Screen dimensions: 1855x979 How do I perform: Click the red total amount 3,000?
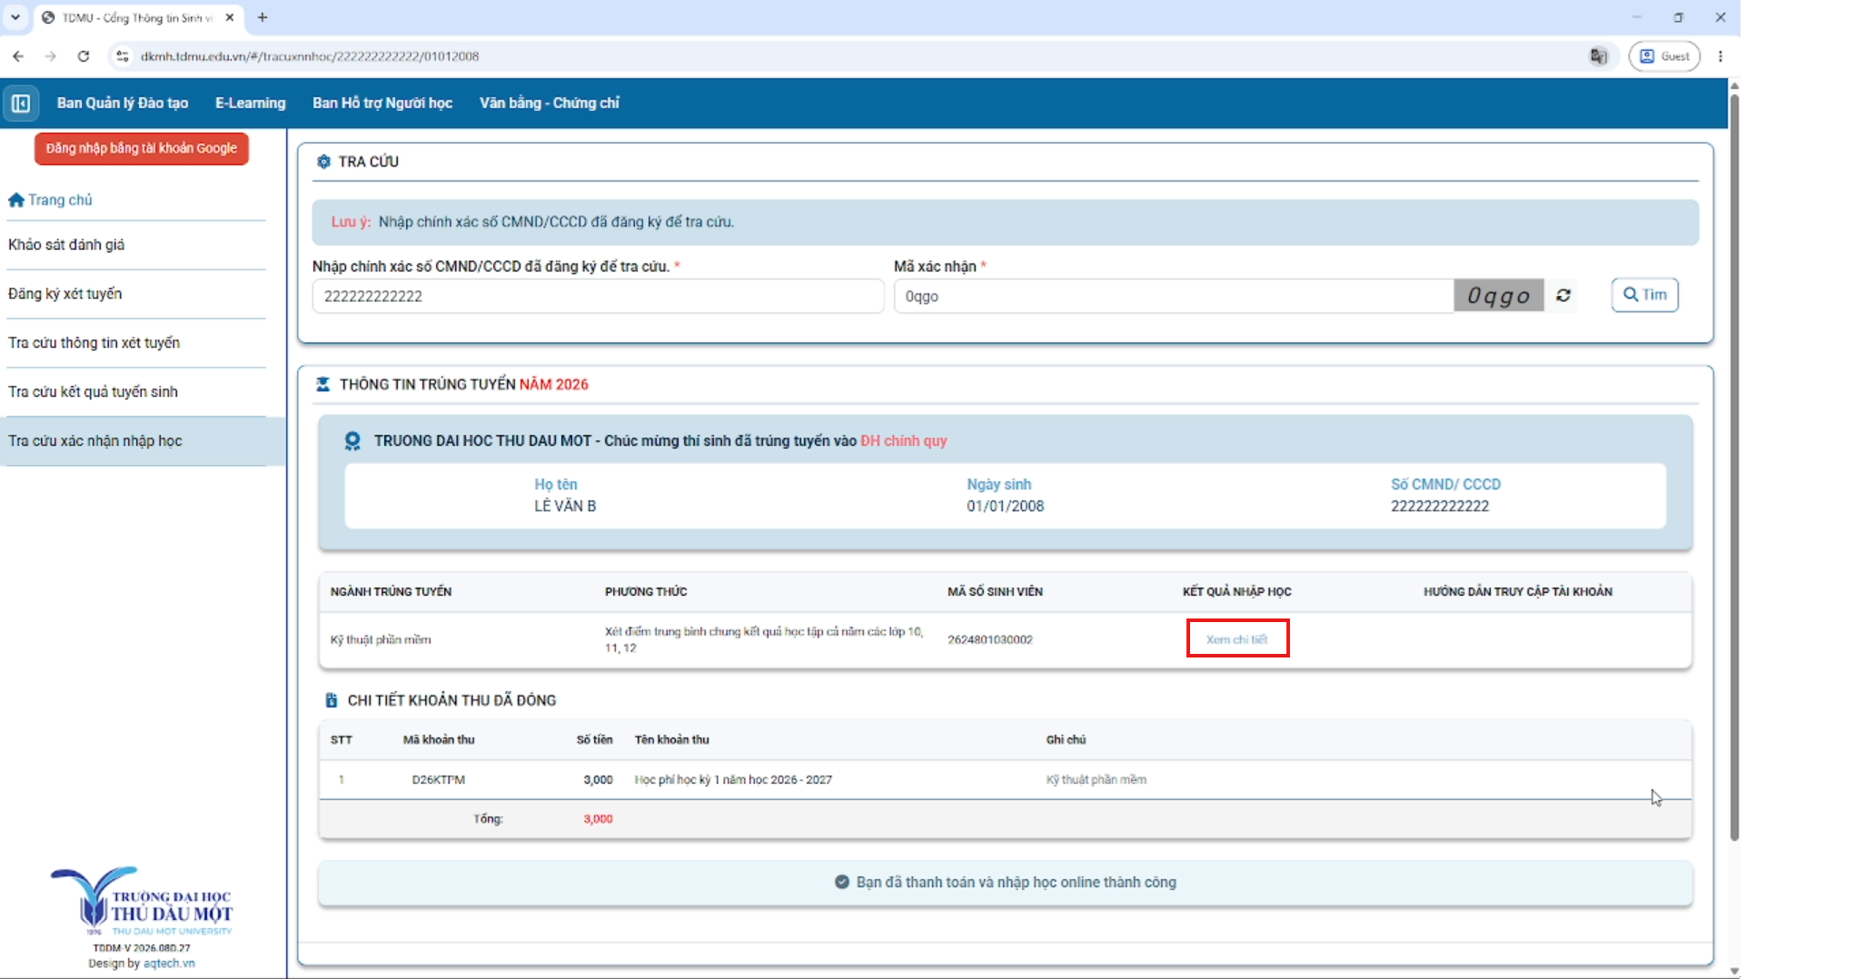tap(598, 819)
